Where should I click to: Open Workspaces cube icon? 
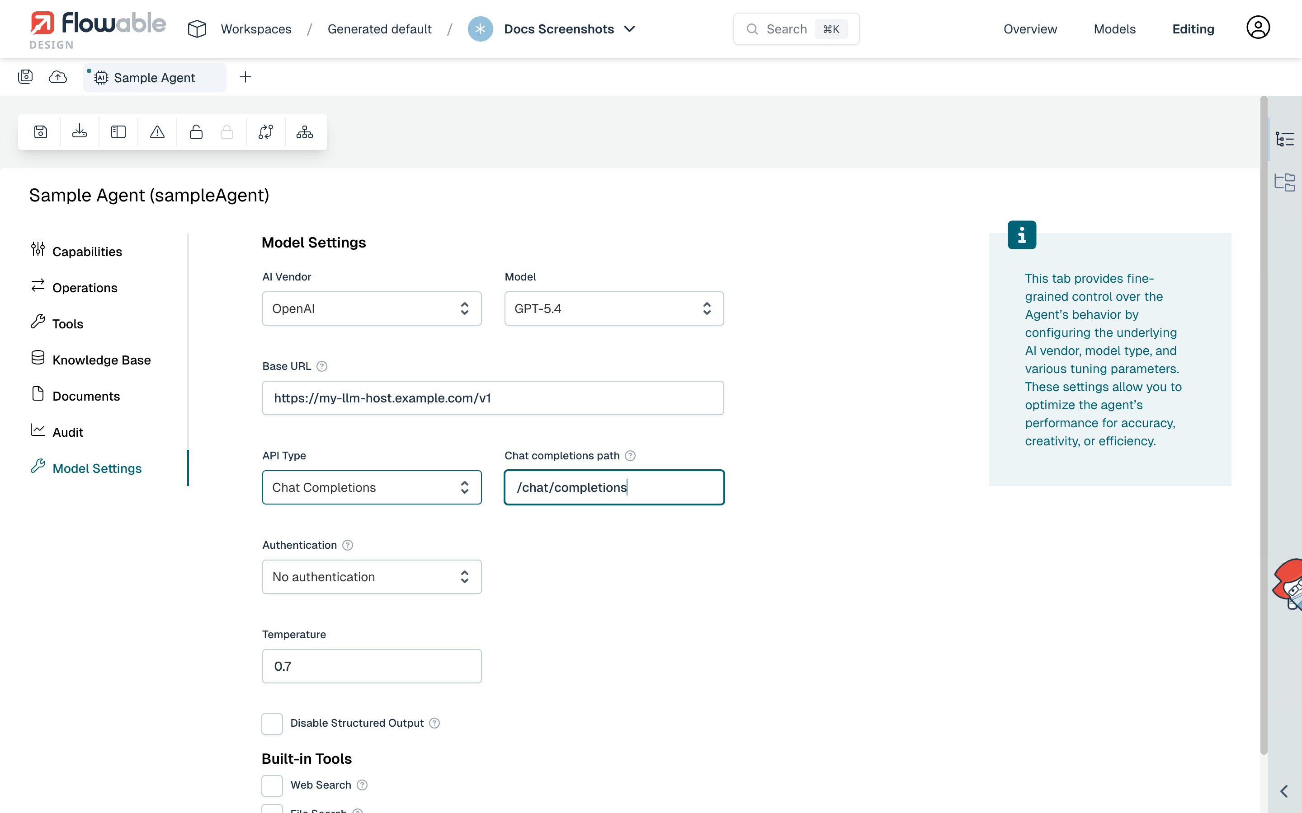197,29
